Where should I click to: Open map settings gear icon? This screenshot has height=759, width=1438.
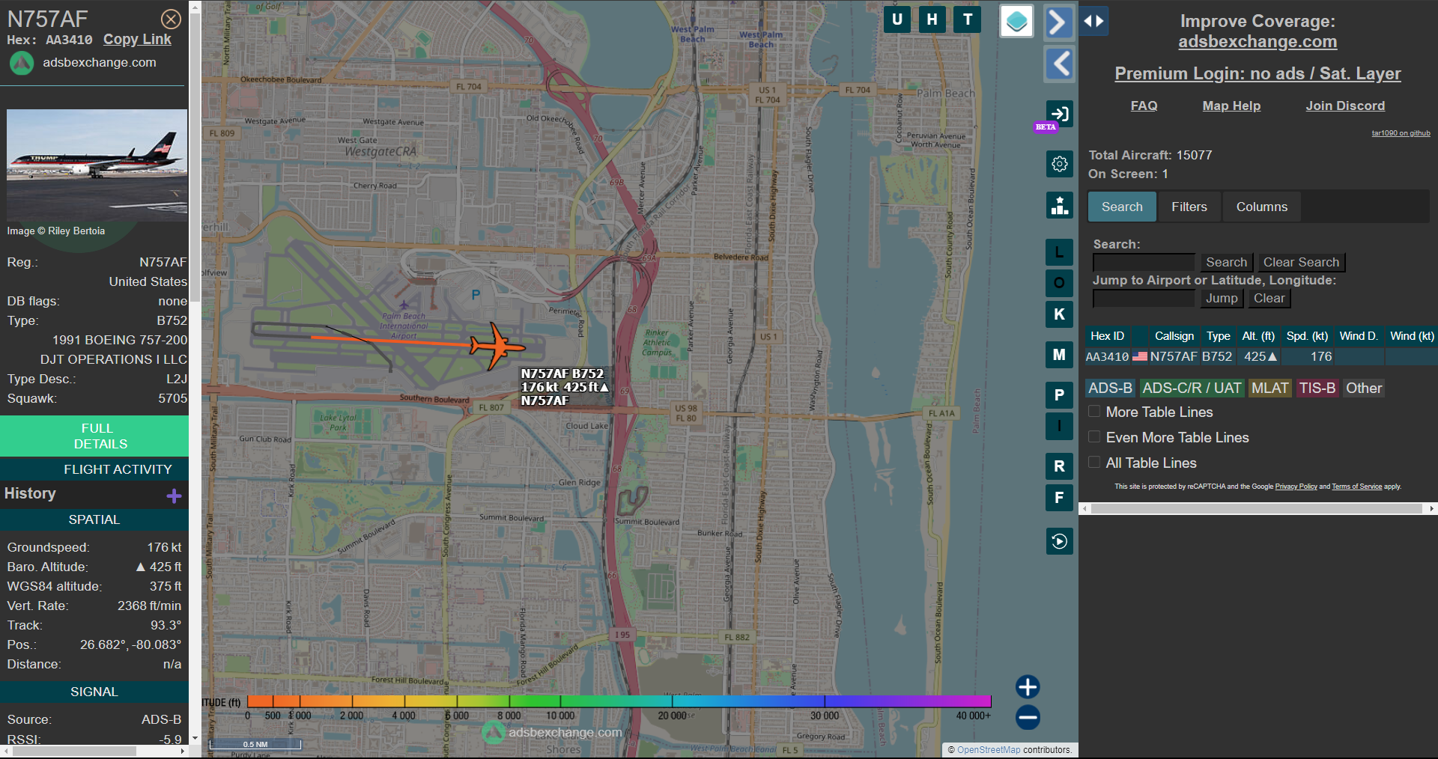coord(1059,164)
